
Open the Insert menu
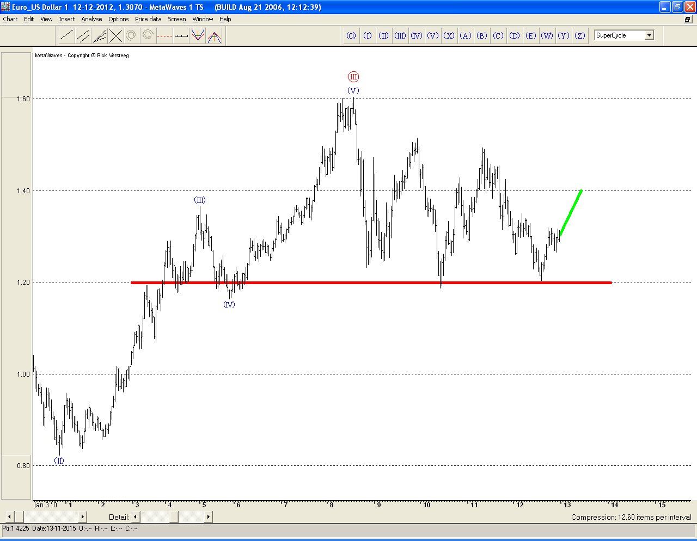click(67, 19)
